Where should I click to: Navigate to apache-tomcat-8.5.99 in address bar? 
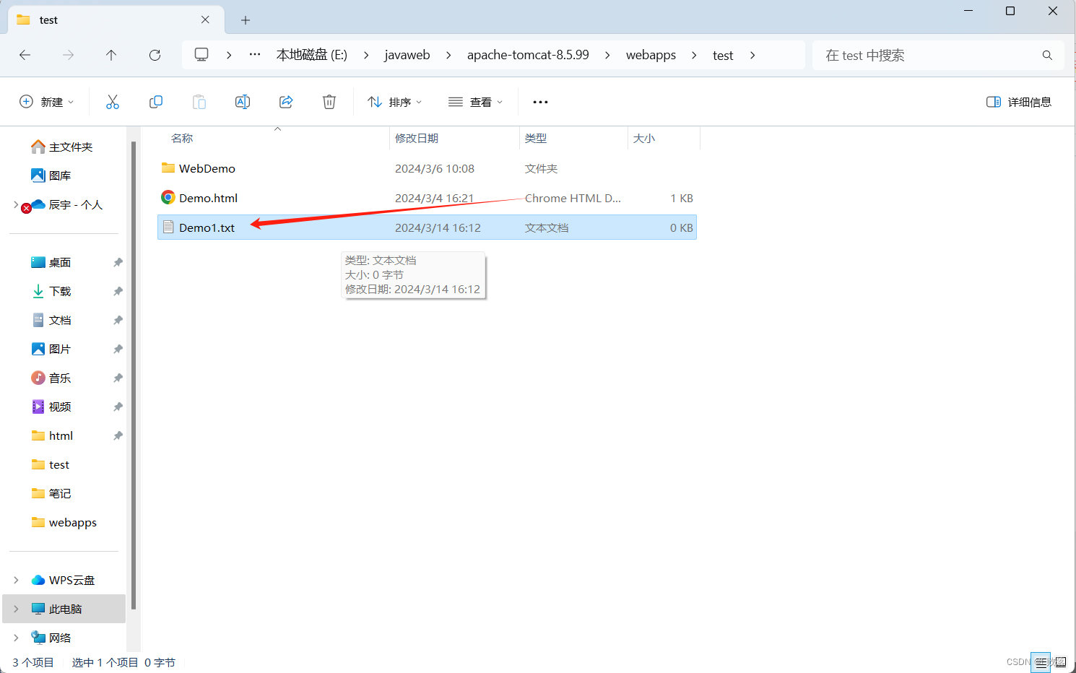tap(528, 55)
